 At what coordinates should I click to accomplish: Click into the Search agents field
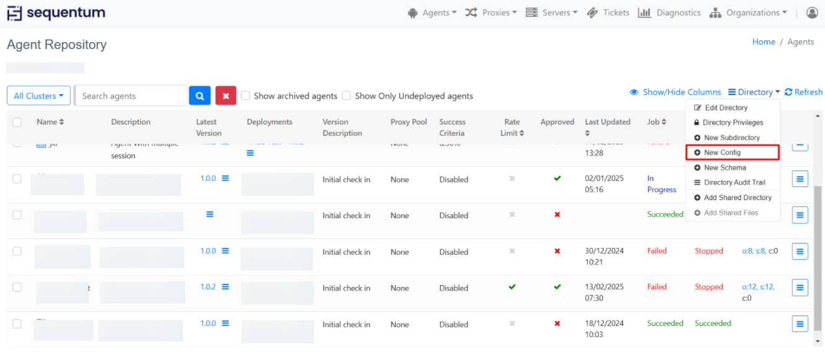[x=131, y=96]
